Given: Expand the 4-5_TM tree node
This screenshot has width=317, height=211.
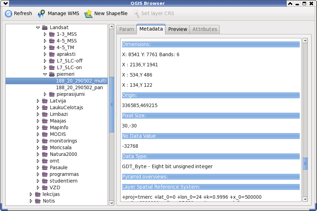Looking at the screenshot, I should 45,47.
